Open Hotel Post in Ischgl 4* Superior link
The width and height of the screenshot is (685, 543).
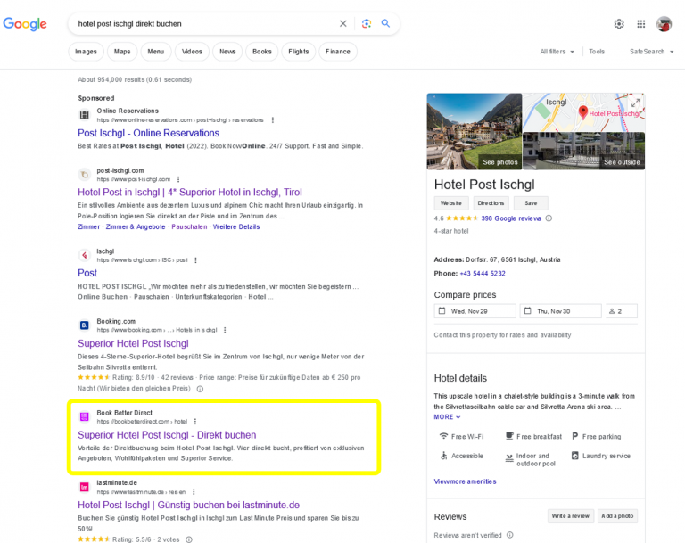tap(190, 193)
